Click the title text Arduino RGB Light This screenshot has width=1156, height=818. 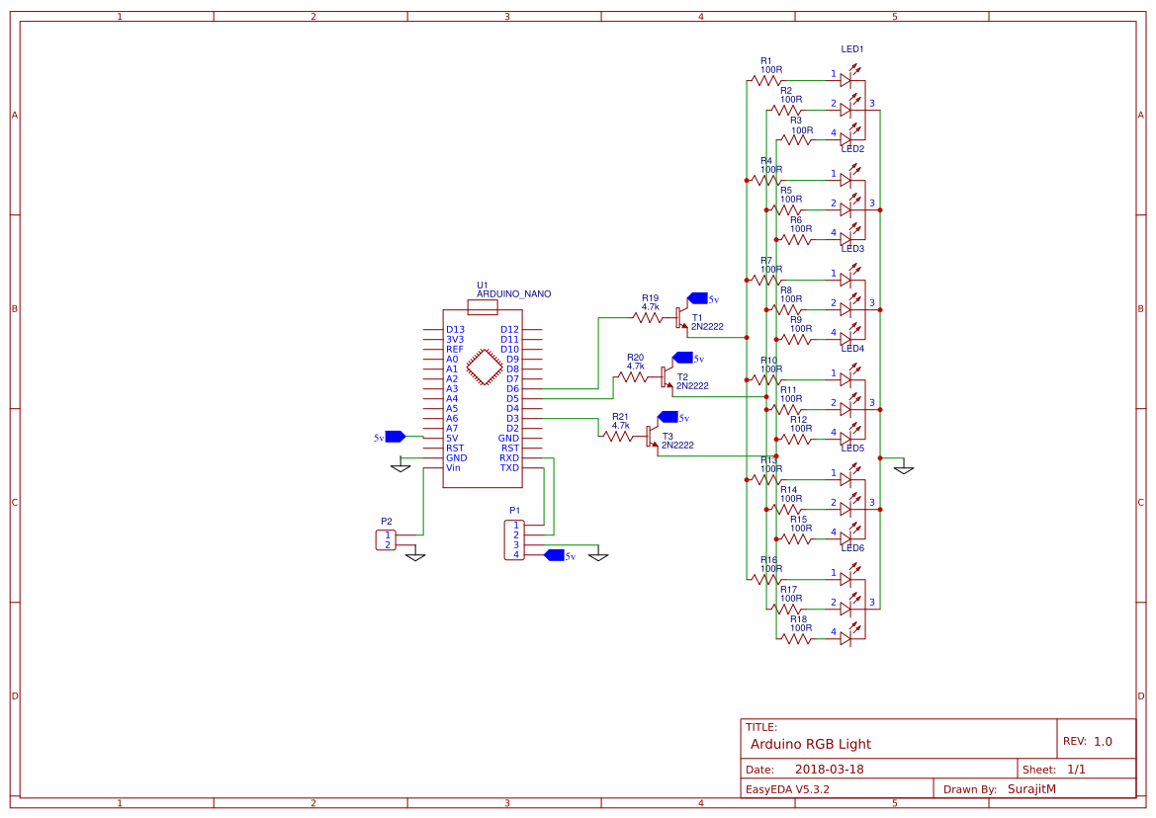pos(811,744)
